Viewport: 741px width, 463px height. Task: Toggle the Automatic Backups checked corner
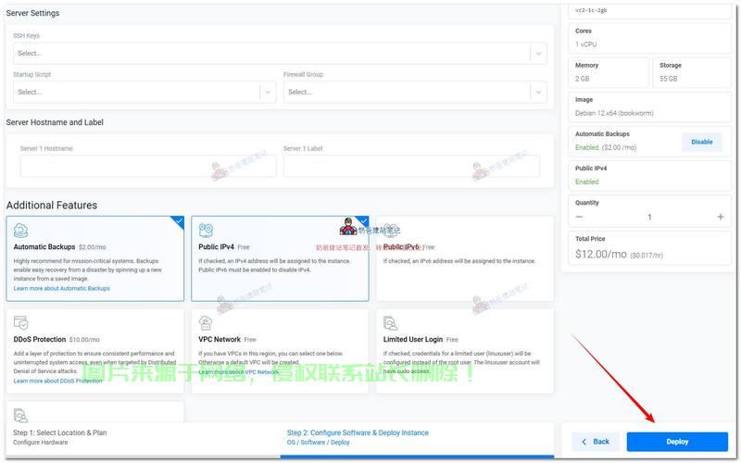tap(177, 222)
